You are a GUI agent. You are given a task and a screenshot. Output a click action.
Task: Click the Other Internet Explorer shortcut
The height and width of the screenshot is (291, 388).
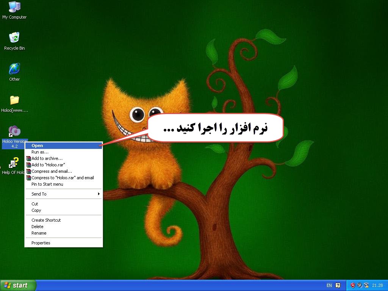click(x=14, y=69)
